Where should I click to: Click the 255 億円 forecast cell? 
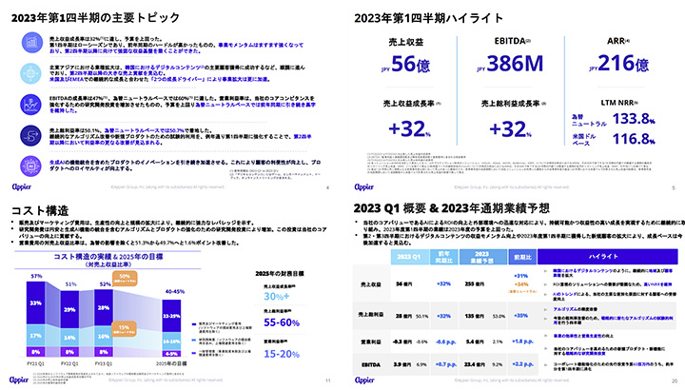click(x=476, y=284)
